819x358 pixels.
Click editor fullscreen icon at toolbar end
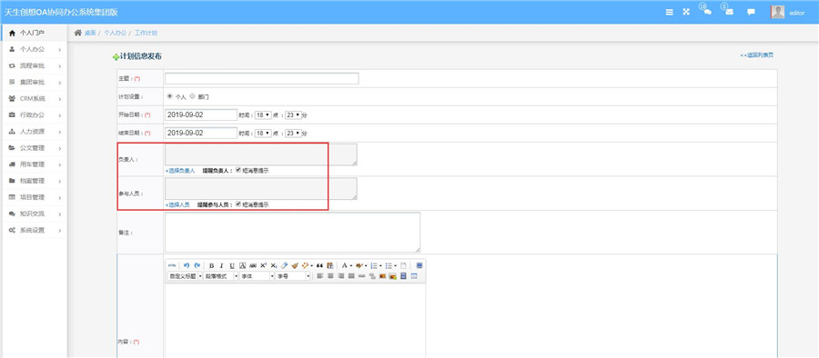[x=419, y=265]
